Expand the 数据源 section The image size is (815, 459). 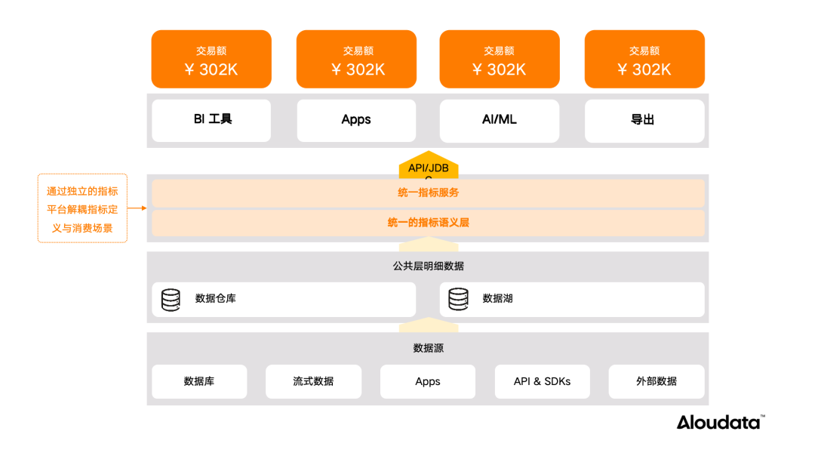(428, 347)
